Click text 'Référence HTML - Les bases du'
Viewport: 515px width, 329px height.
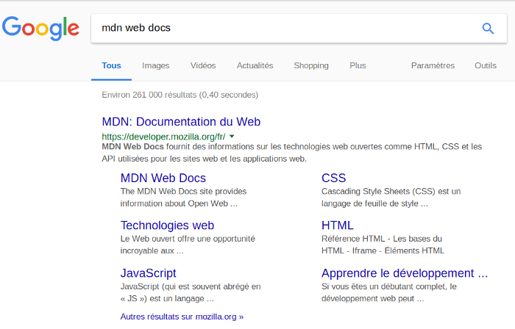tap(382, 239)
